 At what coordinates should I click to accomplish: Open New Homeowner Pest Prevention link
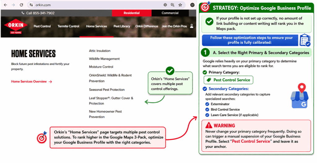point(105,114)
